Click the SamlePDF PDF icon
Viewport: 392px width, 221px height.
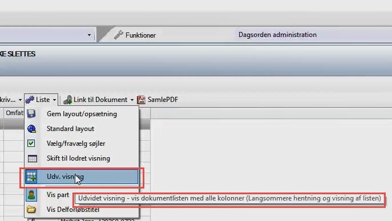(141, 100)
